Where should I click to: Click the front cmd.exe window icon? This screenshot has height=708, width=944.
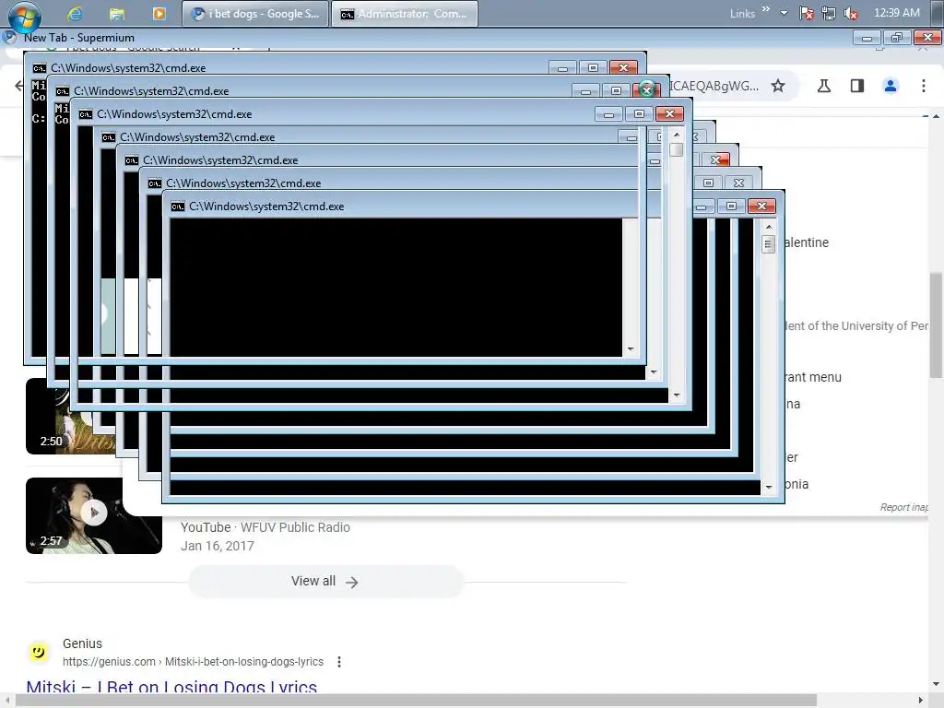pos(178,206)
